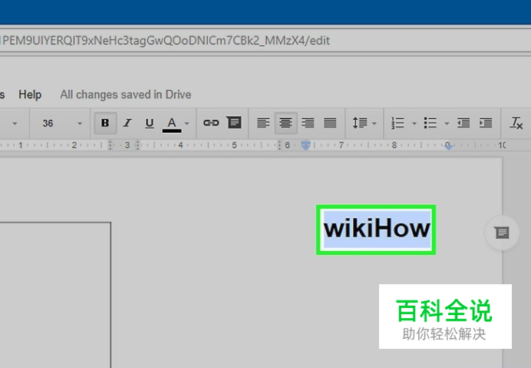Select the left indent ruler marker

(x=305, y=146)
